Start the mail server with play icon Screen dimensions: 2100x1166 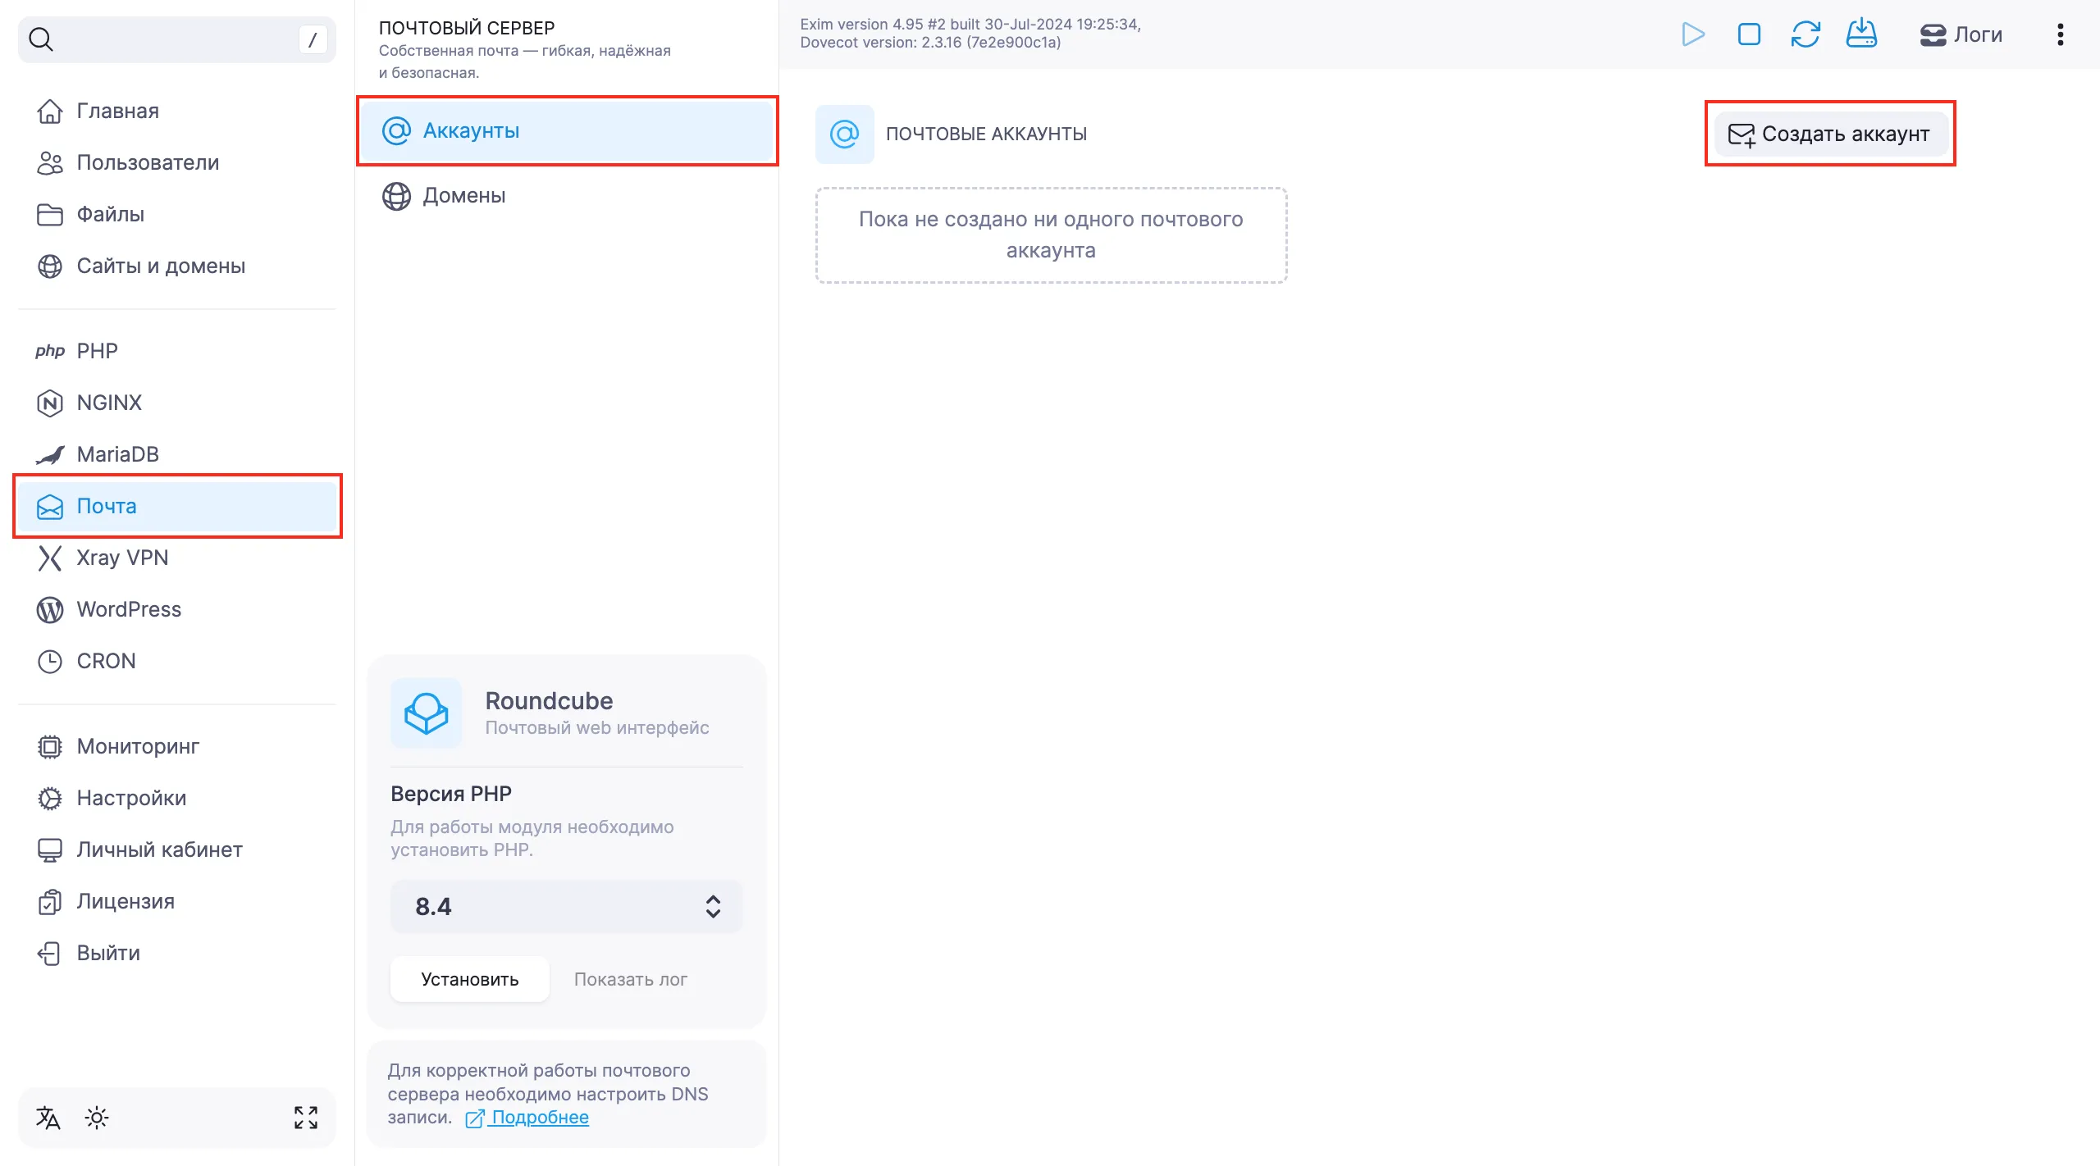pos(1692,34)
